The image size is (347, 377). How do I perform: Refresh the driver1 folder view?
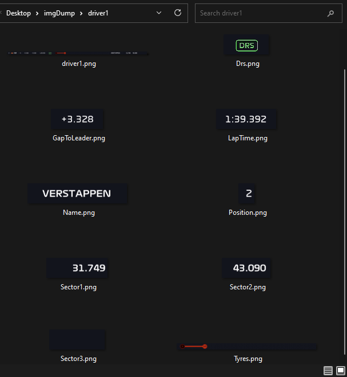[x=178, y=13]
